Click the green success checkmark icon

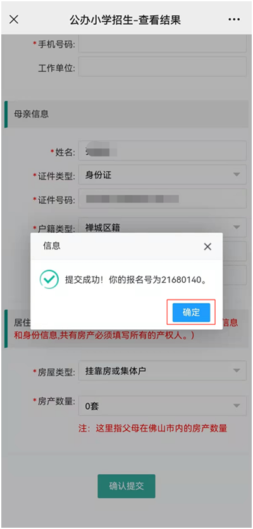click(49, 278)
